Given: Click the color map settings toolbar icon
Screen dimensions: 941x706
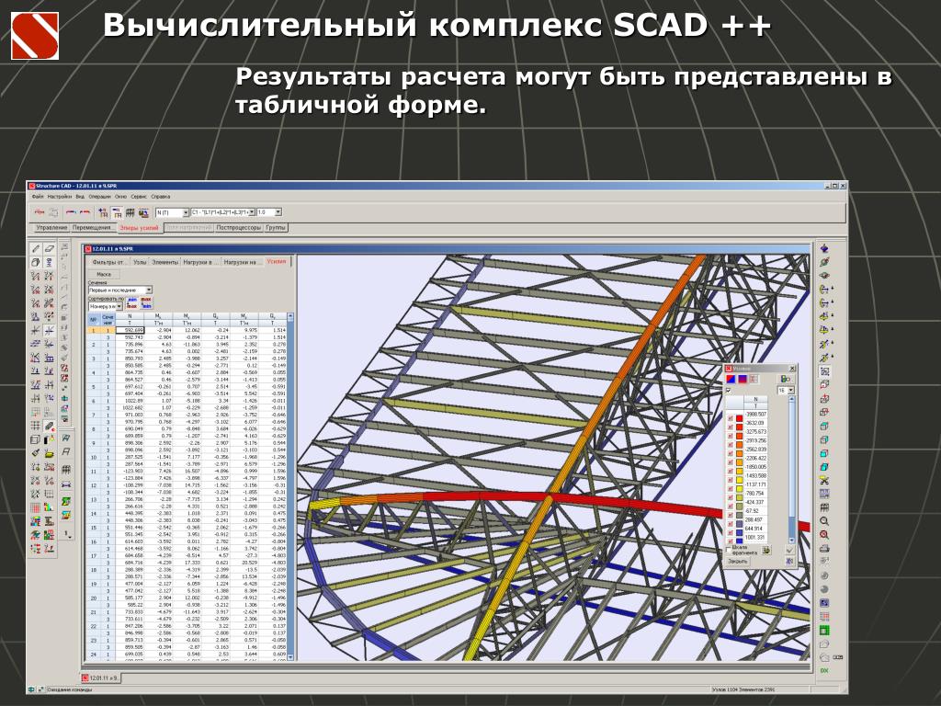Looking at the screenshot, I should (144, 212).
